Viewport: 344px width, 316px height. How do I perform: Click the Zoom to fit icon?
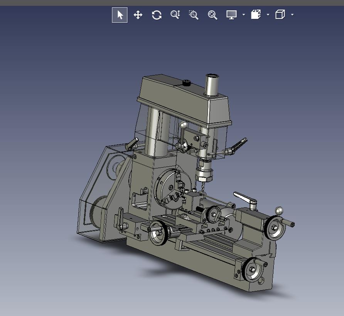point(212,15)
